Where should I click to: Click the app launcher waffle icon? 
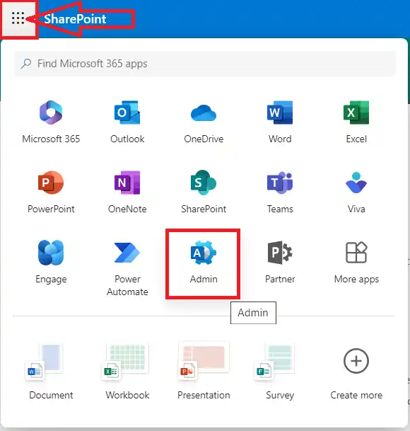18,18
